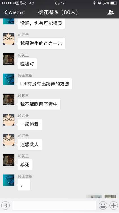
Task: Tap the group members icon
Action: coord(111,12)
